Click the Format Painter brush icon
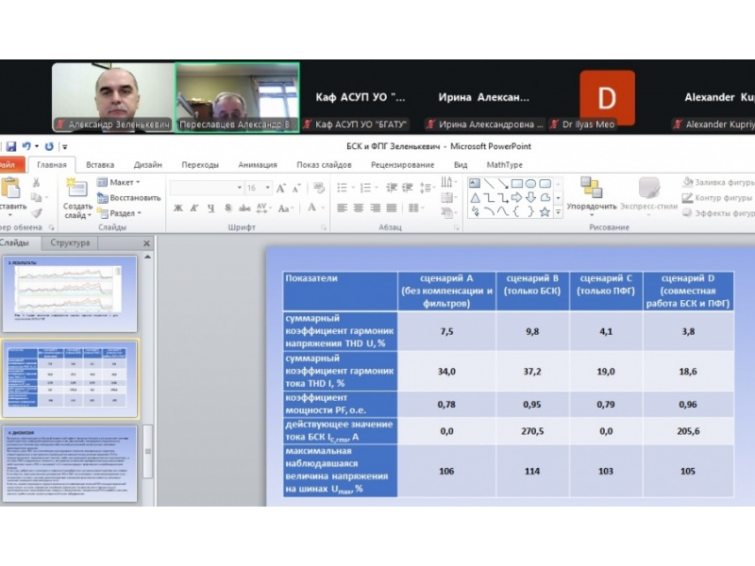The image size is (755, 566). [37, 212]
